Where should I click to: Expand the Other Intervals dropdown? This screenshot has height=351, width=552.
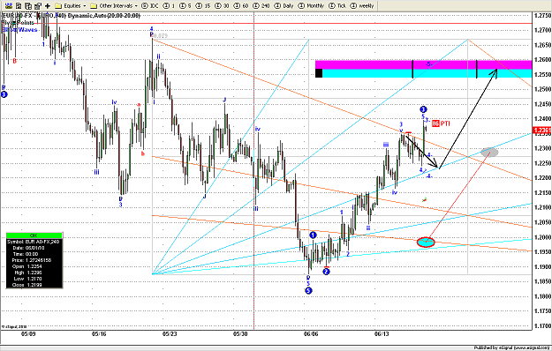(x=114, y=5)
